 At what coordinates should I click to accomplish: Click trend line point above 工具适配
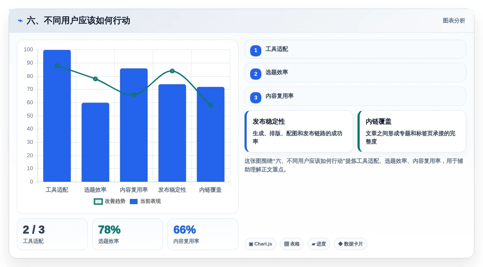point(57,65)
